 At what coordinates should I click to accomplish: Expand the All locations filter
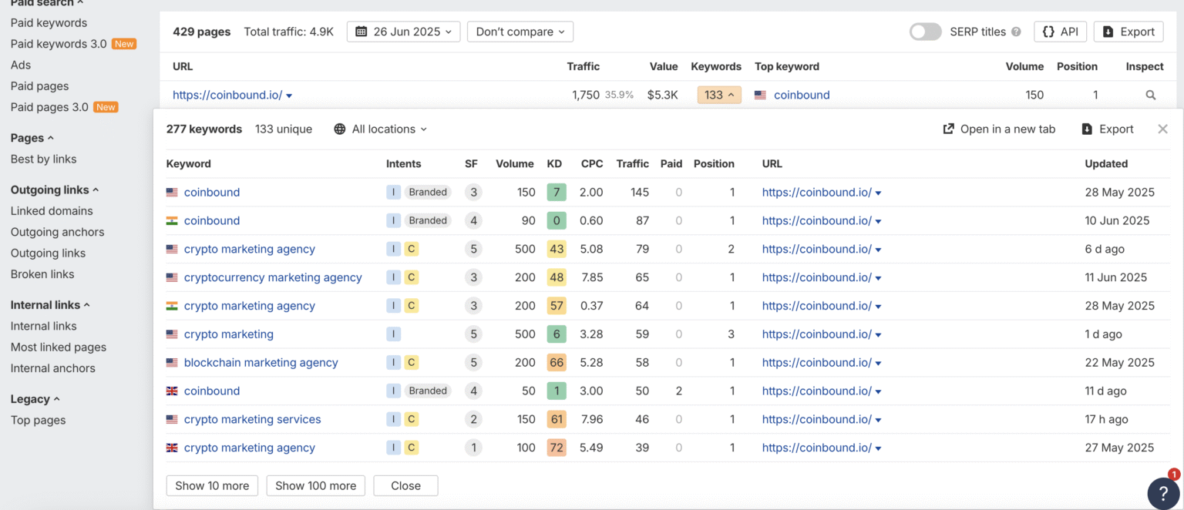(381, 129)
